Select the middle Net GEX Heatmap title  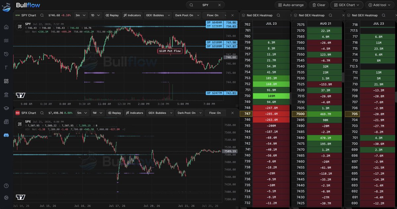[312, 15]
